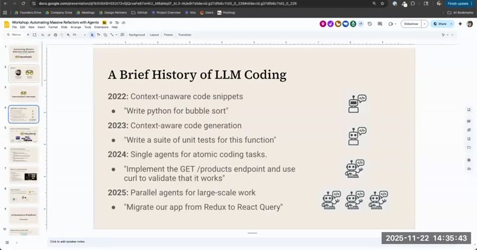Show the +3 additional collaborators
This screenshot has height=250, width=477.
[x=361, y=24]
